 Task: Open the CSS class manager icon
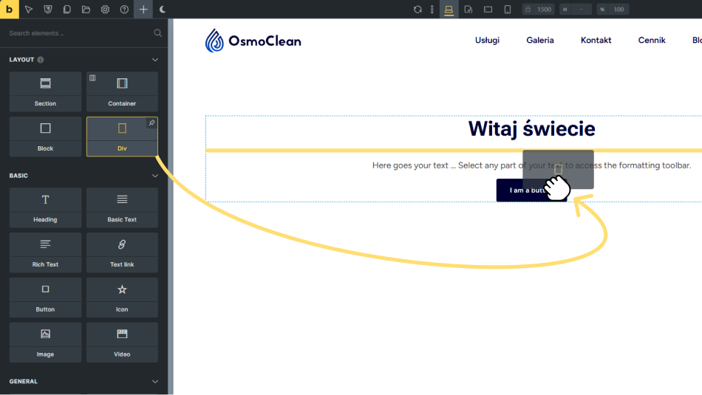tap(48, 10)
